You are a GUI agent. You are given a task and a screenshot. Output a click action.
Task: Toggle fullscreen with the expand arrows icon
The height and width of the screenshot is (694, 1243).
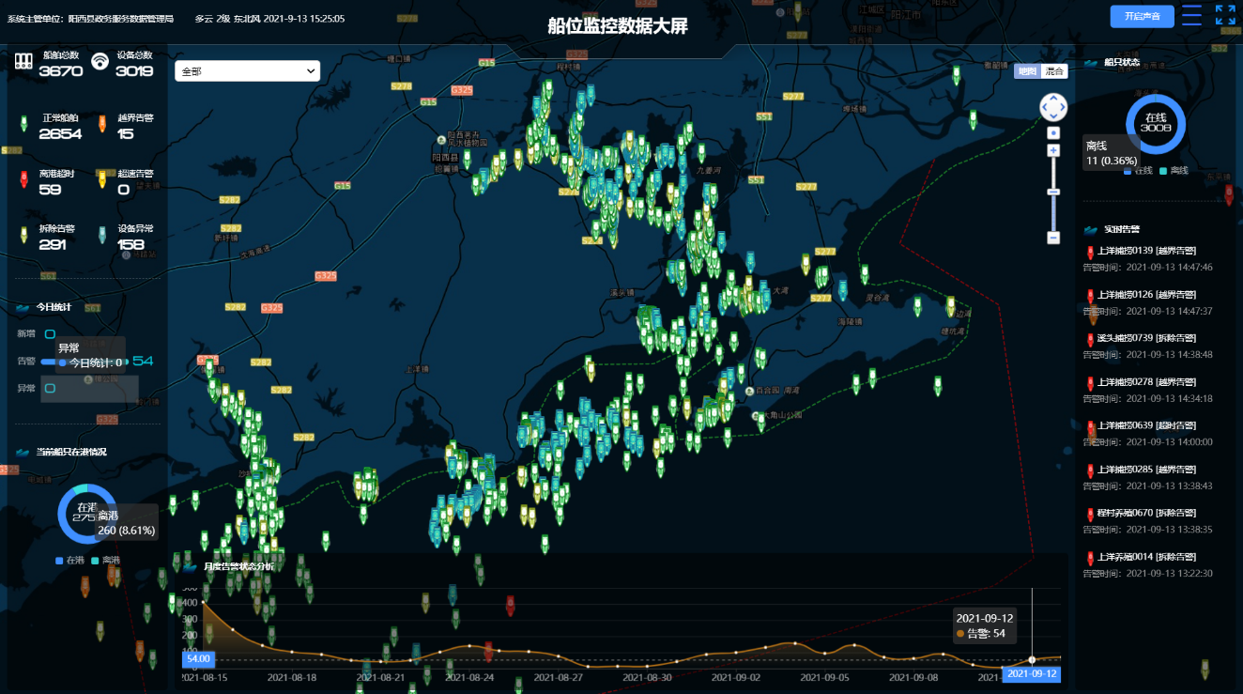(x=1225, y=15)
